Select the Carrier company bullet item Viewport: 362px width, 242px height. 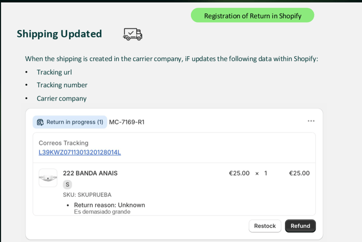(x=62, y=99)
